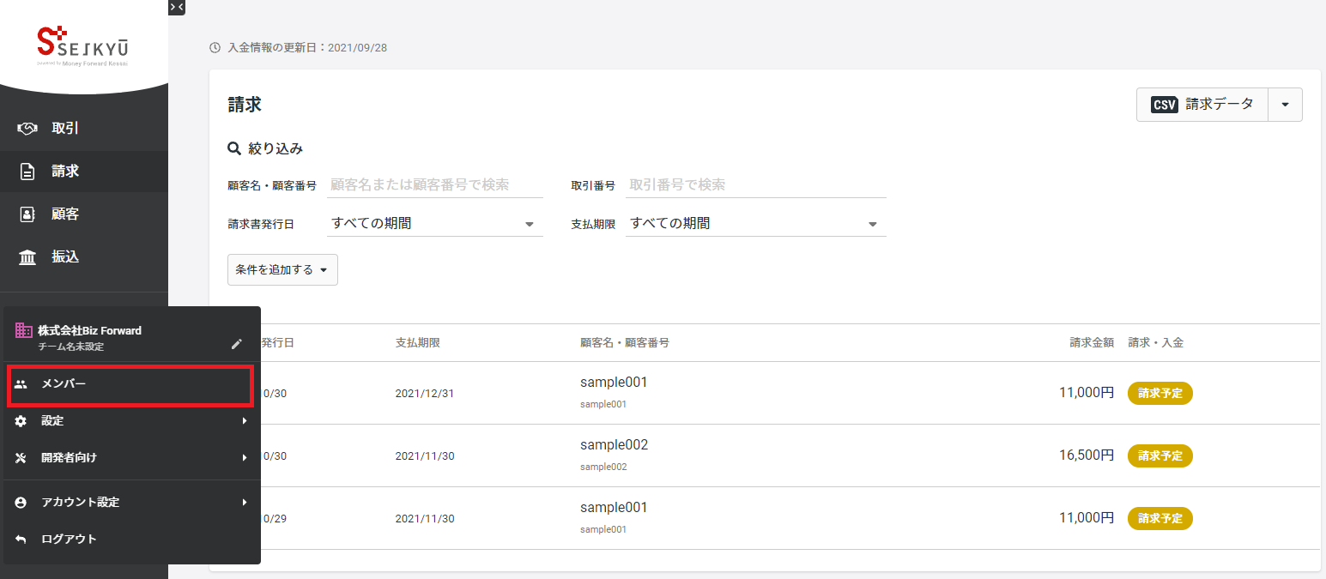Open the 条件を追加する dropdown
This screenshot has width=1326, height=579.
coord(282,269)
